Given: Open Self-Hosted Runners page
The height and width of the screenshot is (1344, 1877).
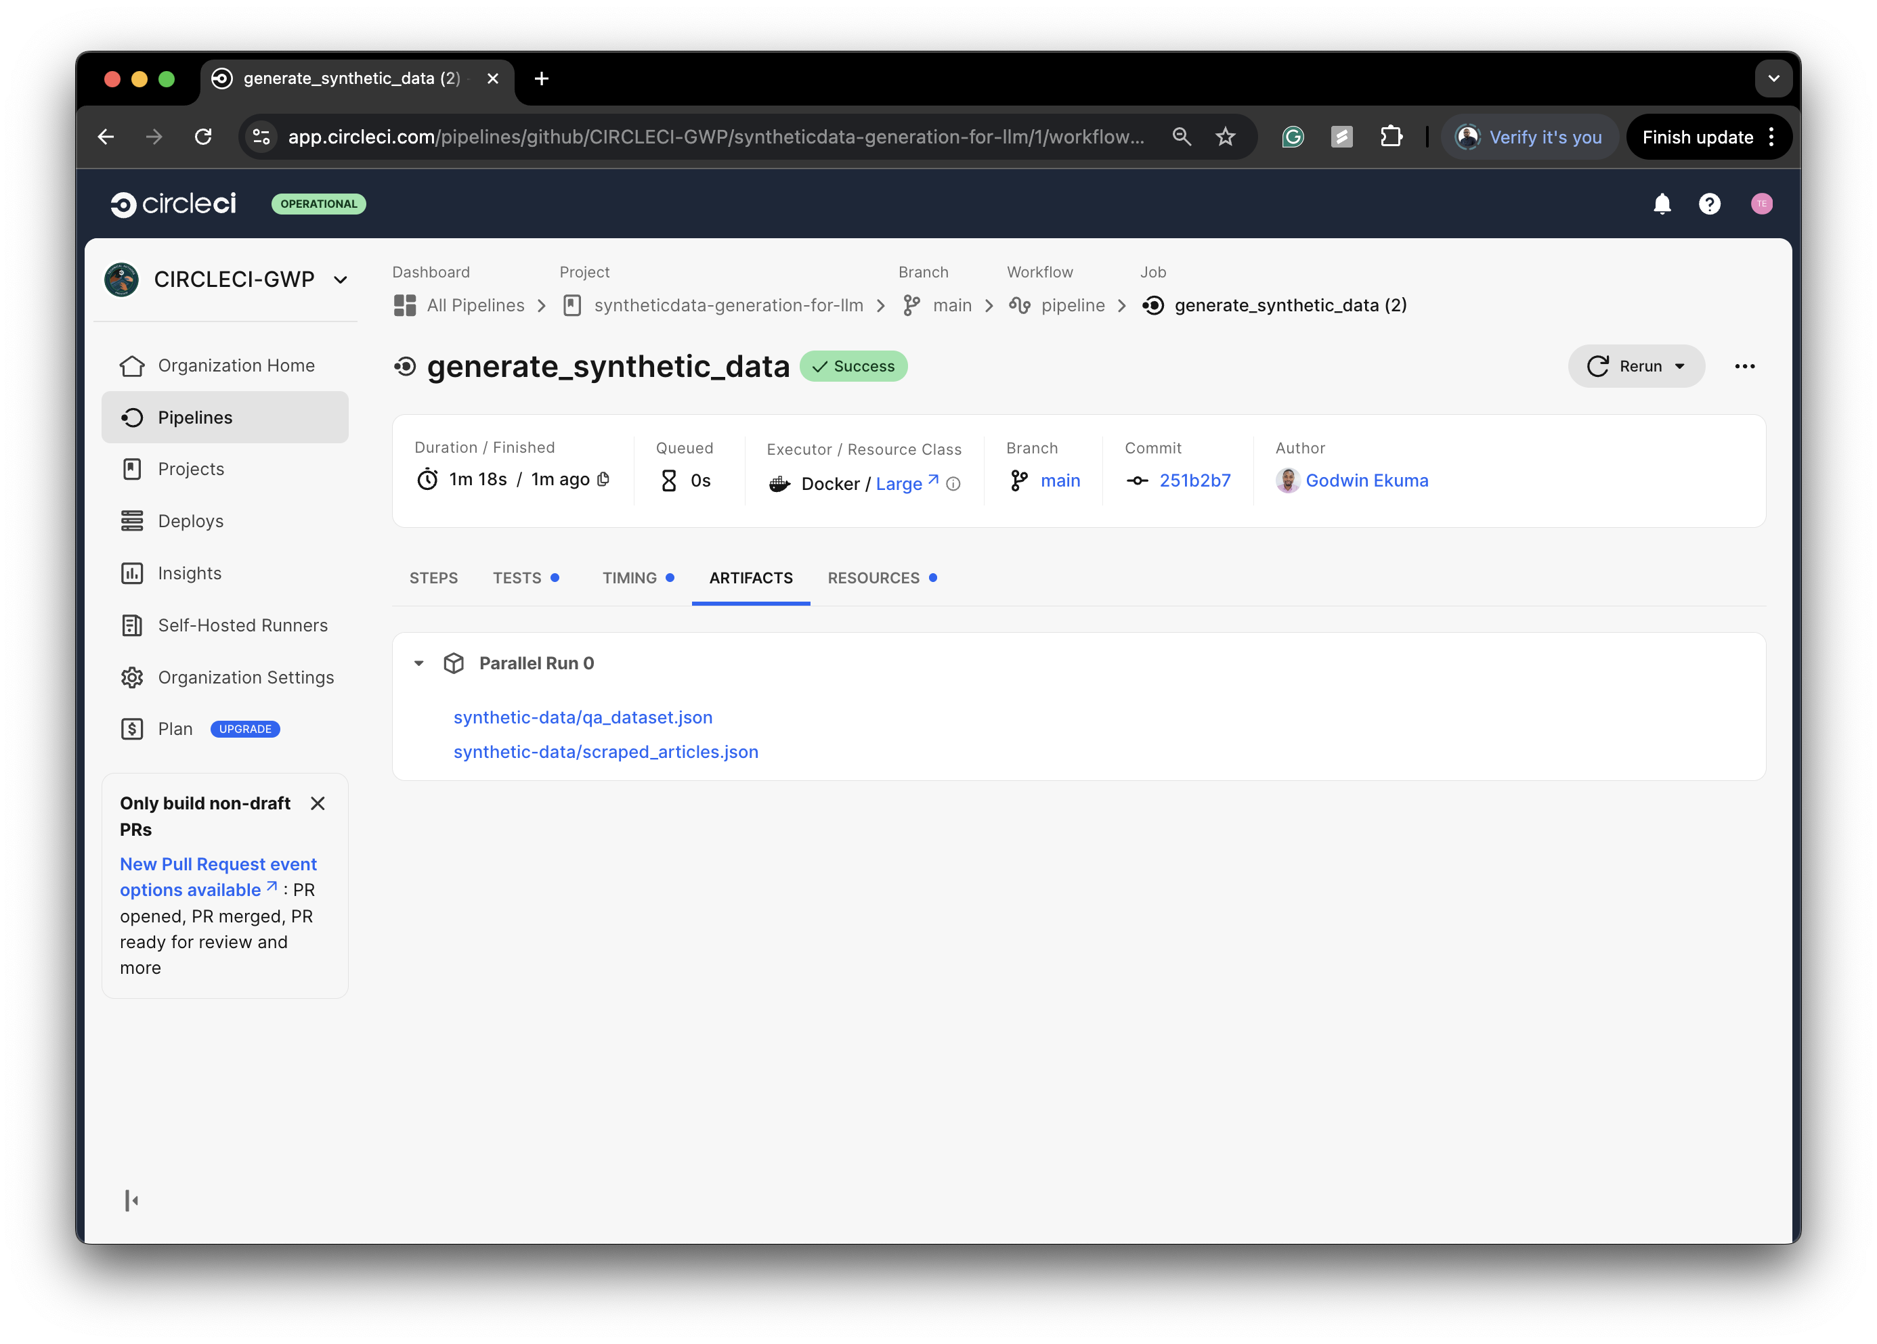Looking at the screenshot, I should pyautogui.click(x=242, y=625).
